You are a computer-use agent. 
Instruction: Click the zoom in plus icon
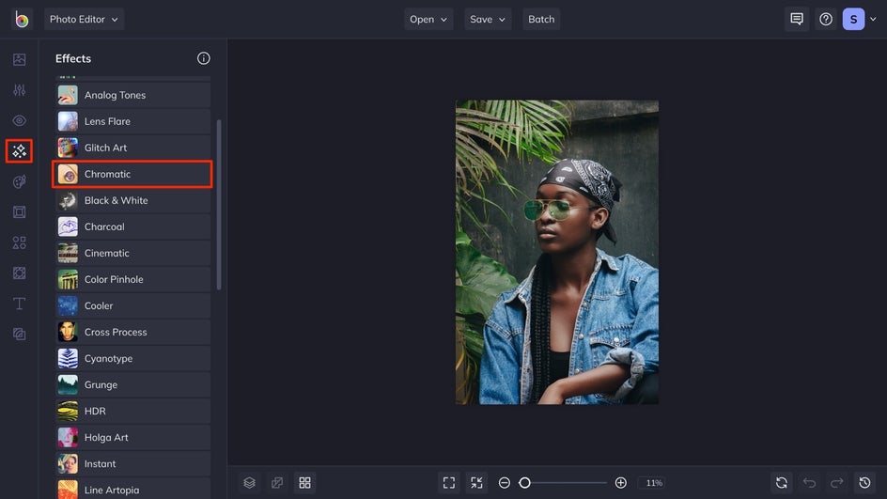coord(620,483)
